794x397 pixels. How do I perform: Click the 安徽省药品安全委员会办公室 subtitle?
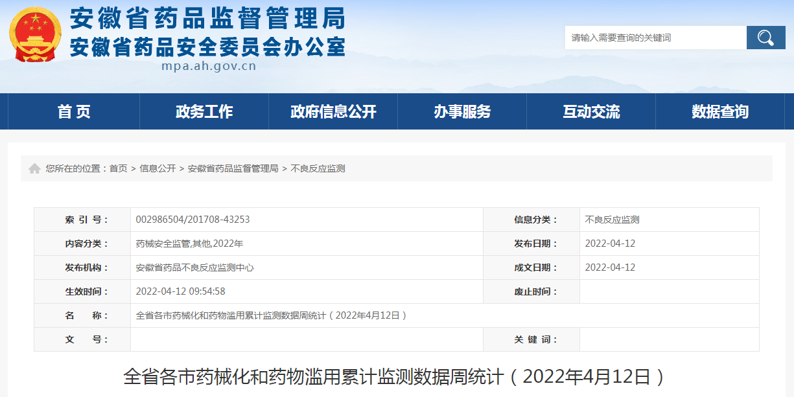pos(207,47)
